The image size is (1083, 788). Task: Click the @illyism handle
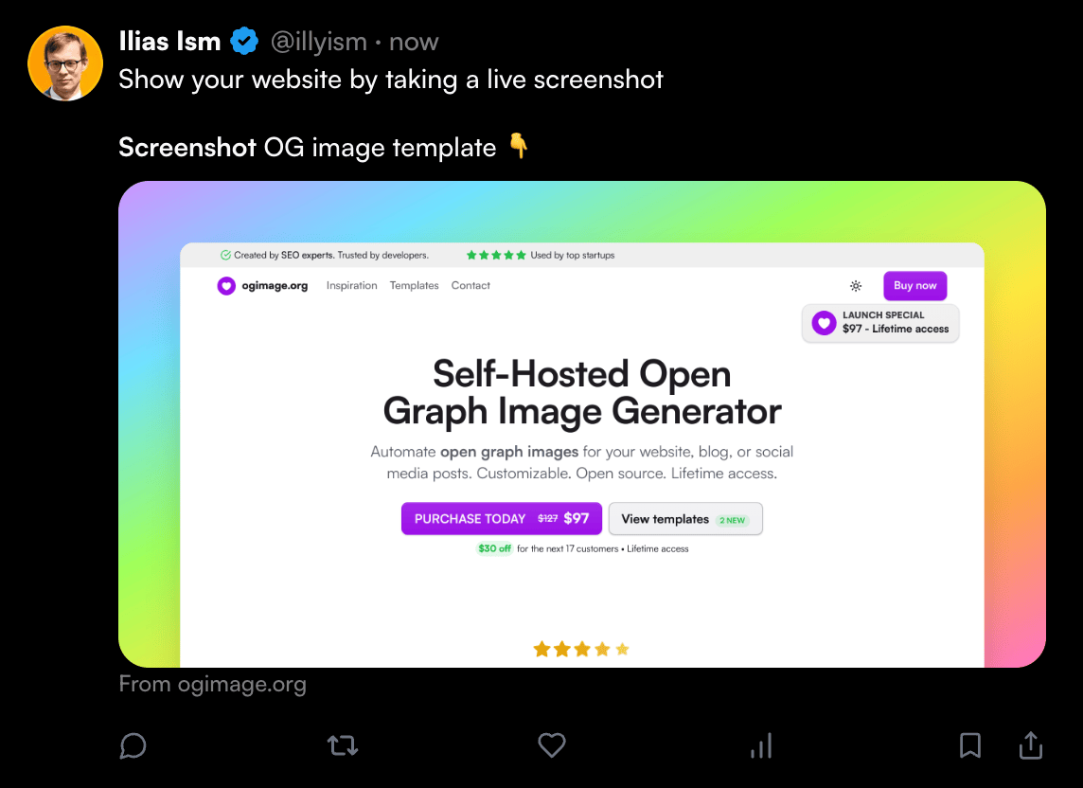coord(318,42)
